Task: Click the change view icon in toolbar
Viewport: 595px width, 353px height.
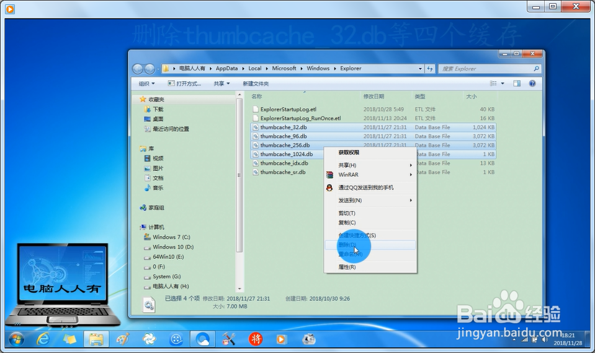Action: 493,84
